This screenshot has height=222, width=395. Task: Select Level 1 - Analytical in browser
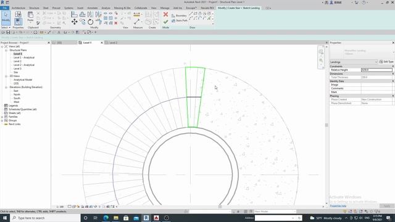click(x=24, y=57)
